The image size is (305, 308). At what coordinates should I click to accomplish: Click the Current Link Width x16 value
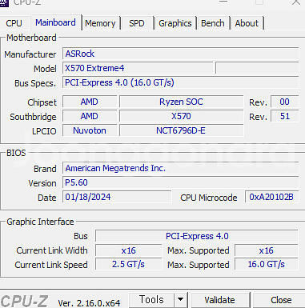129,250
